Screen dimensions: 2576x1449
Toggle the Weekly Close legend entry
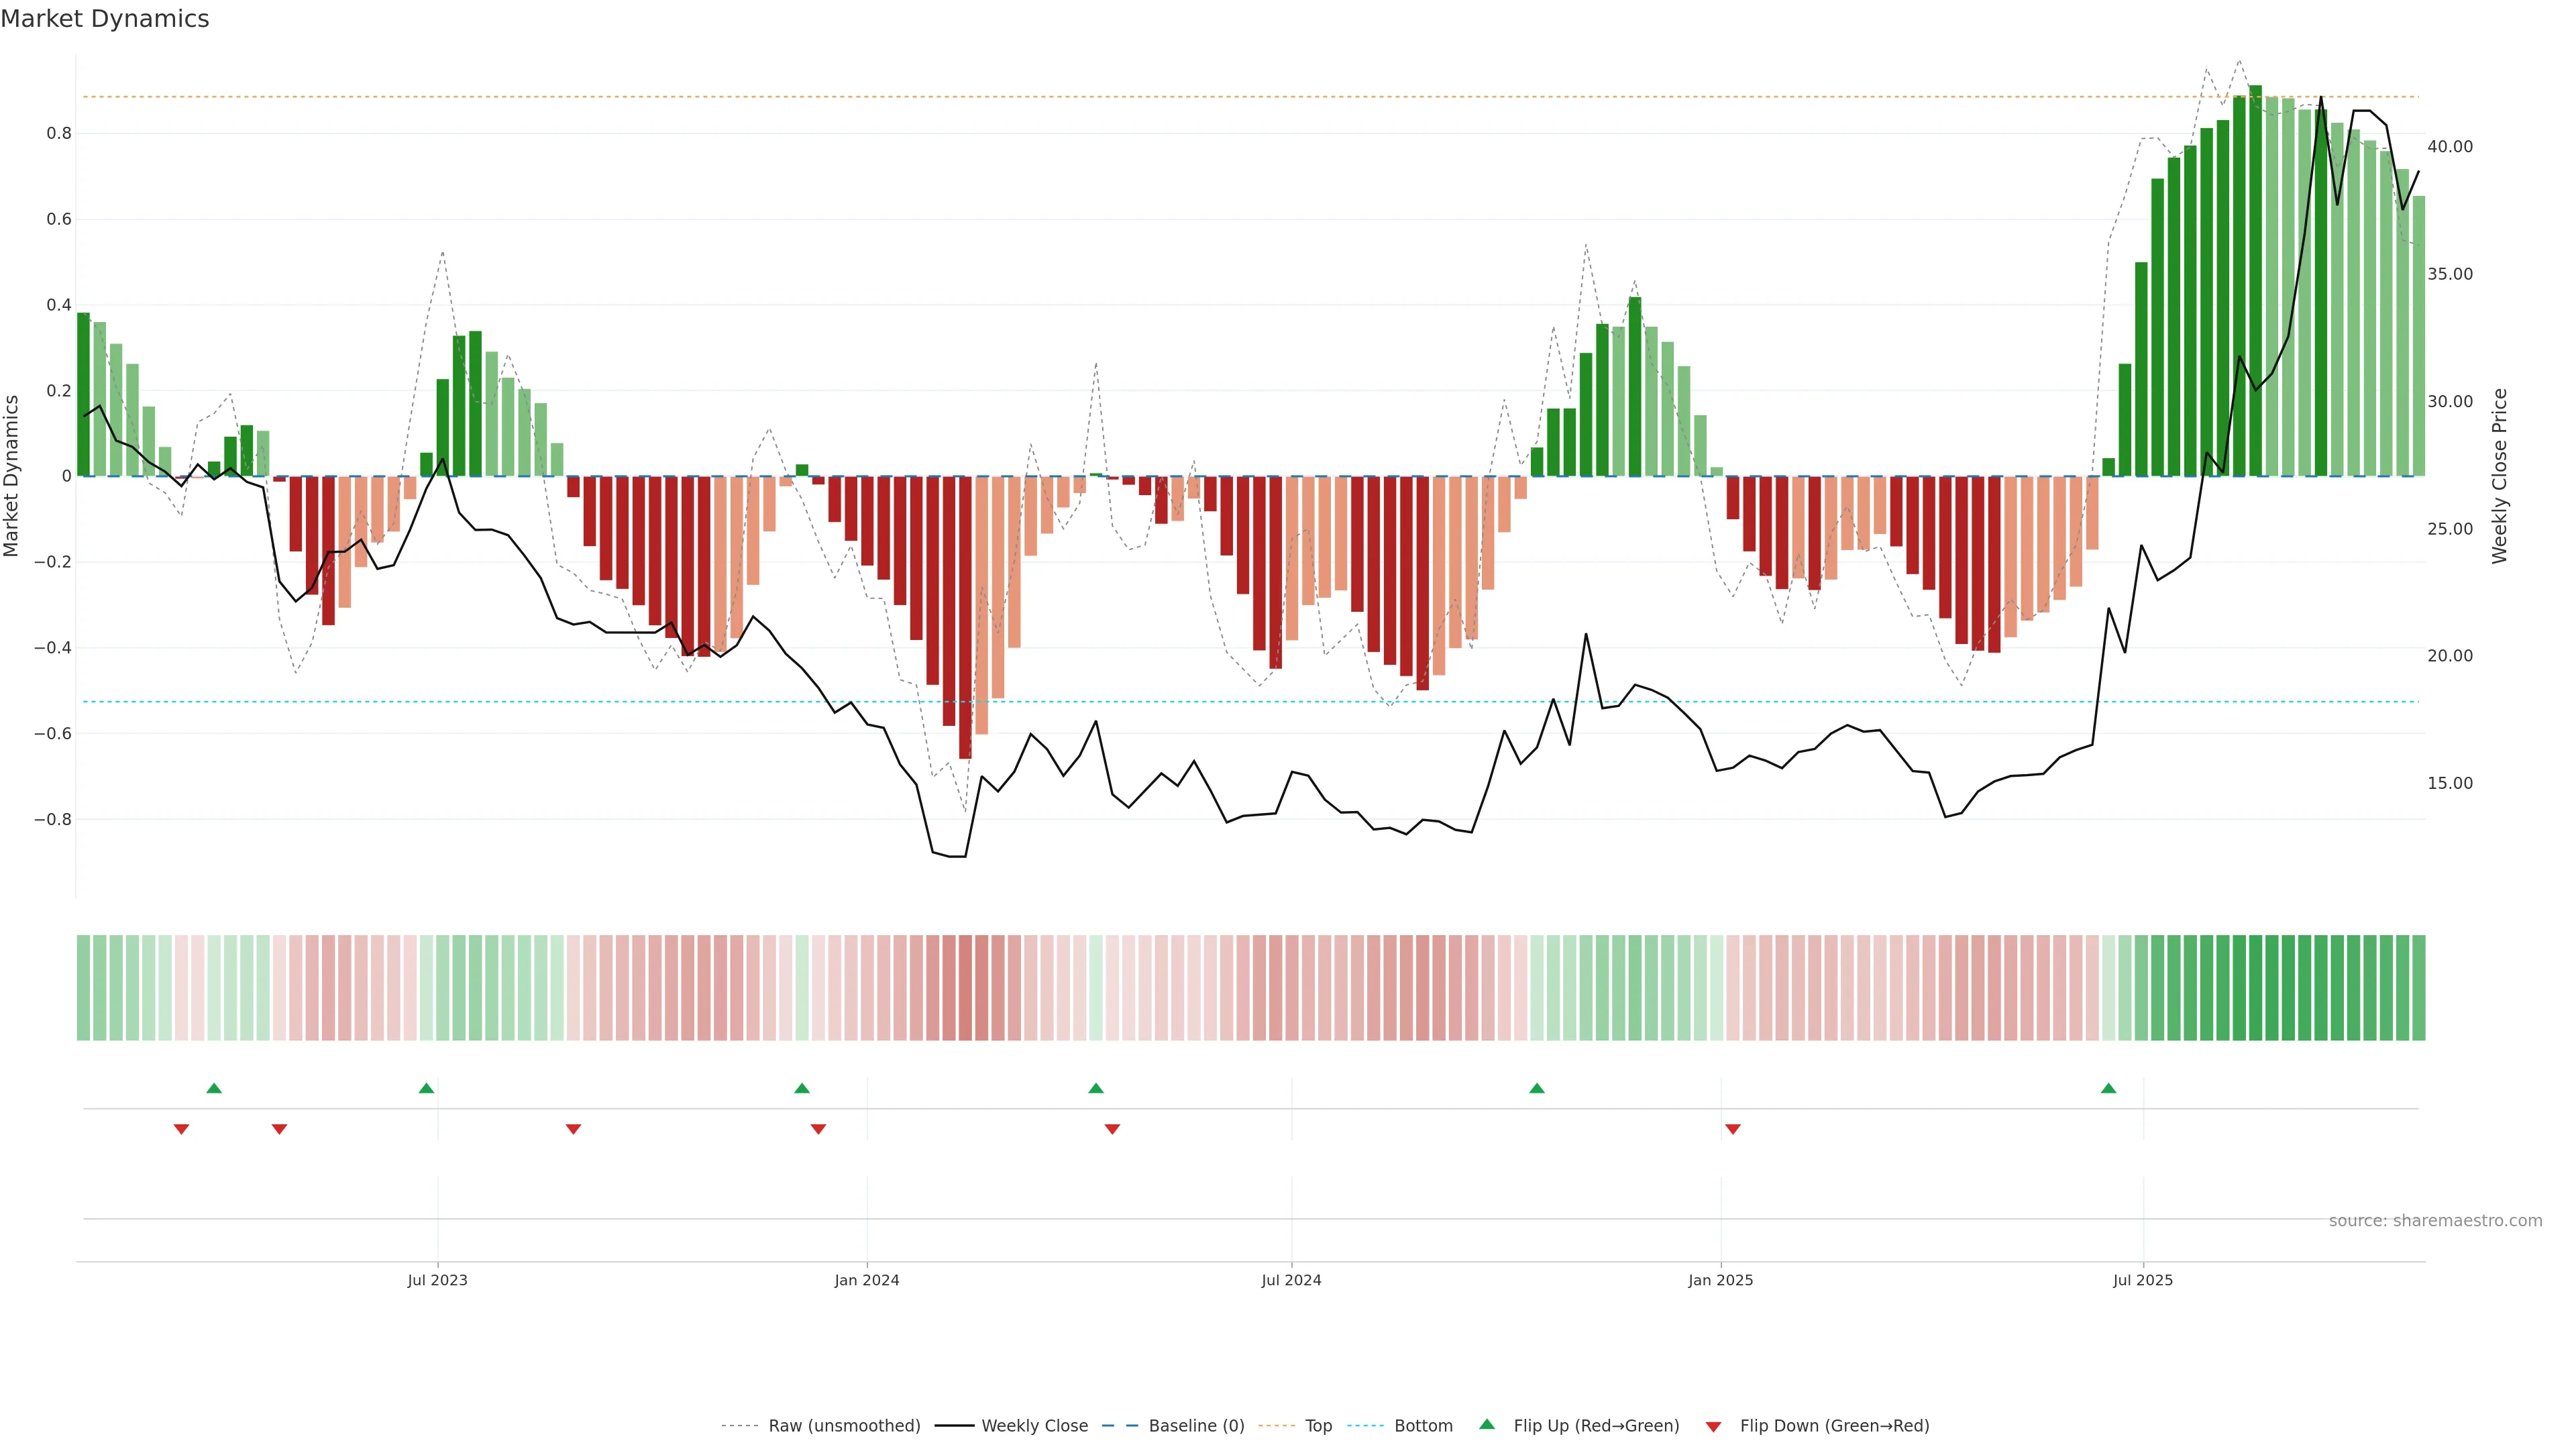(1034, 1426)
